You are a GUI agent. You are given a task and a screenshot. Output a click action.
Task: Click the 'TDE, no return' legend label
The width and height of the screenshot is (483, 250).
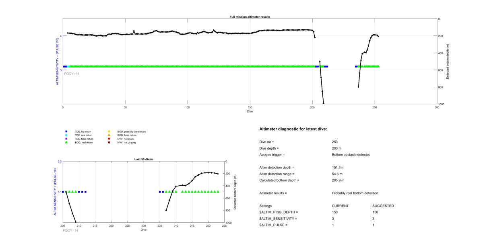point(84,131)
